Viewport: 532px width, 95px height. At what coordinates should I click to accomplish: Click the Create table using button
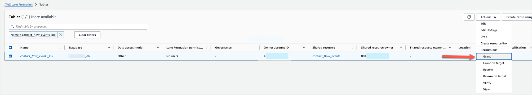click(x=517, y=17)
